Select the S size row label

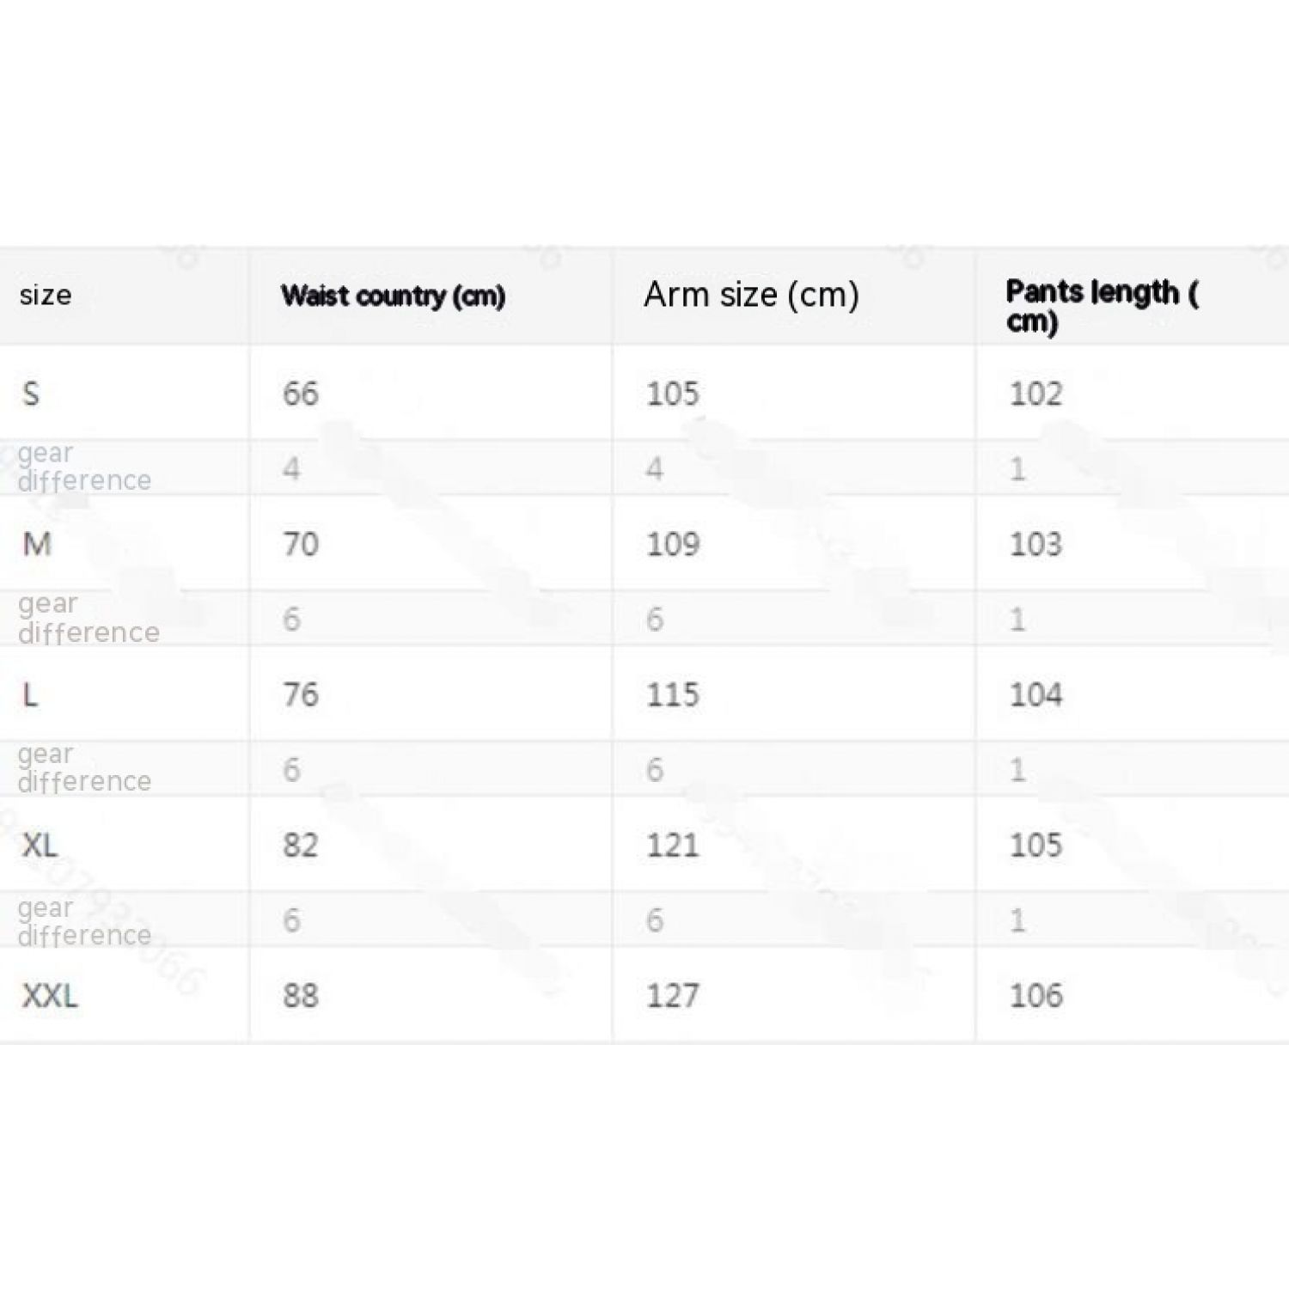point(31,394)
